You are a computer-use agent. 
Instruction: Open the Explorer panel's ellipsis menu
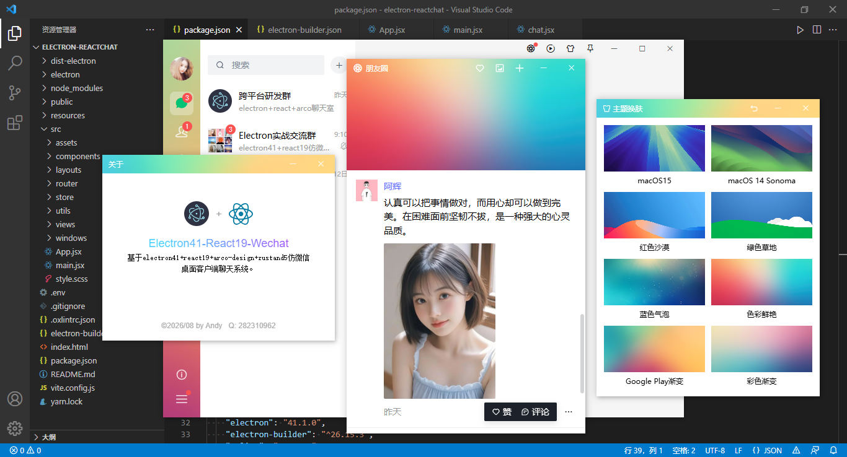150,30
